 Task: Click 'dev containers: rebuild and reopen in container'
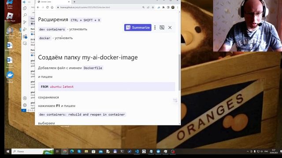click(82, 115)
